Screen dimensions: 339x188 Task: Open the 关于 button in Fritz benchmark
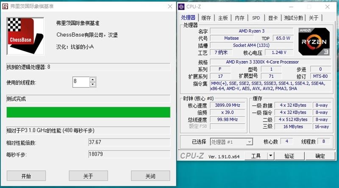(x=88, y=176)
